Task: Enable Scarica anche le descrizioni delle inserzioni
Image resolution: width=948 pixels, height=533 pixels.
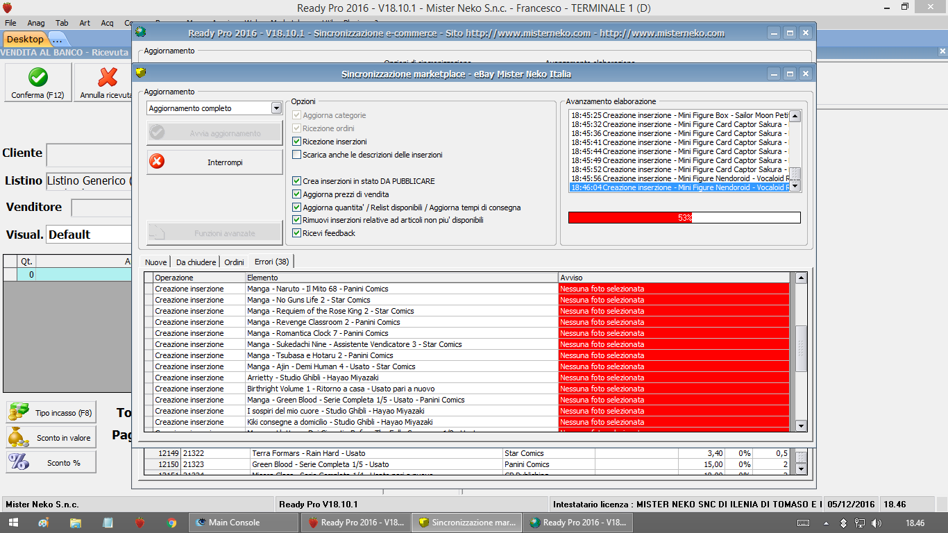Action: [297, 155]
